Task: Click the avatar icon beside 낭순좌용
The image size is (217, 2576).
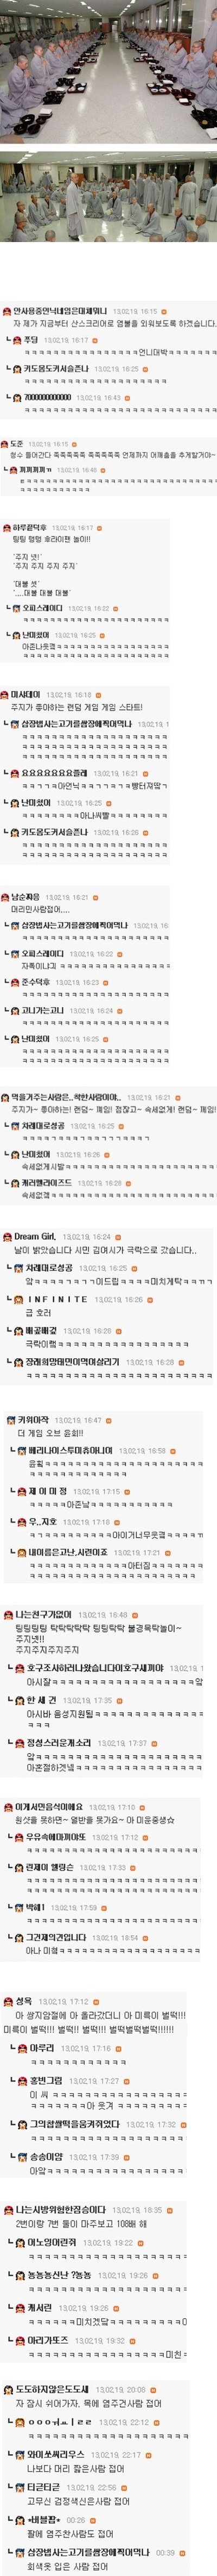Action: pos(6,897)
